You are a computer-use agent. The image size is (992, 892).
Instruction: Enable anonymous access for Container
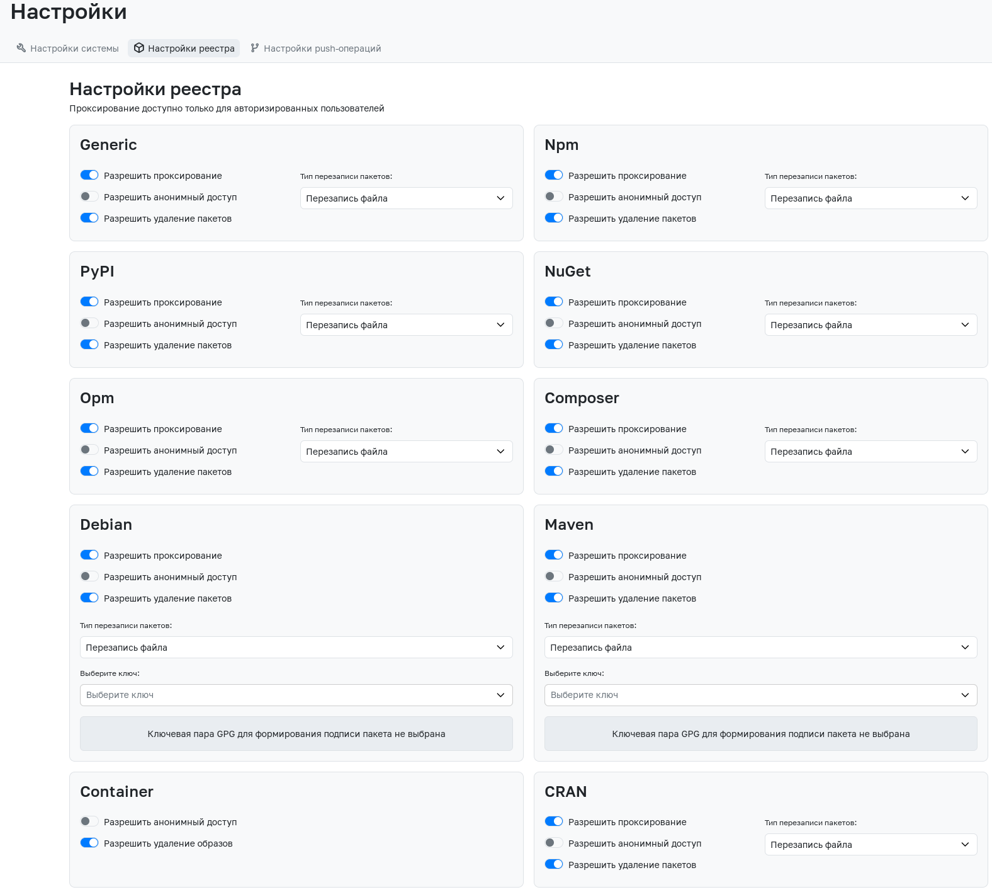(89, 821)
